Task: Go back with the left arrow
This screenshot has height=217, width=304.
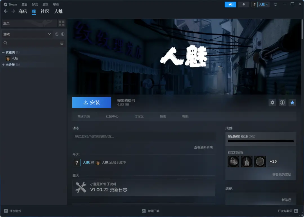Action: click(x=6, y=11)
